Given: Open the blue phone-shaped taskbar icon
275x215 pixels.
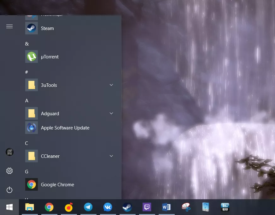Looking at the screenshot, I should tap(206, 207).
